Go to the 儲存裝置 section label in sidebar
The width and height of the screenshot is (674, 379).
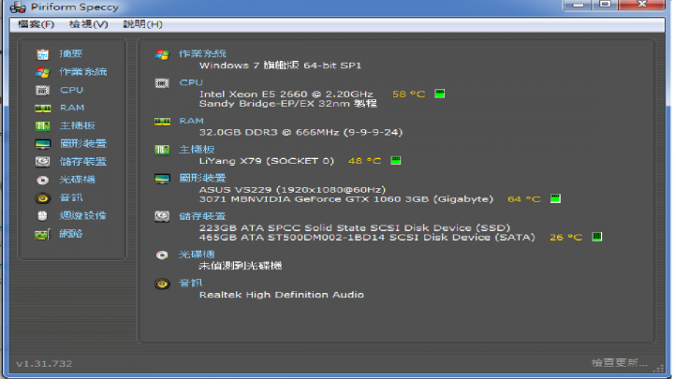pyautogui.click(x=83, y=162)
